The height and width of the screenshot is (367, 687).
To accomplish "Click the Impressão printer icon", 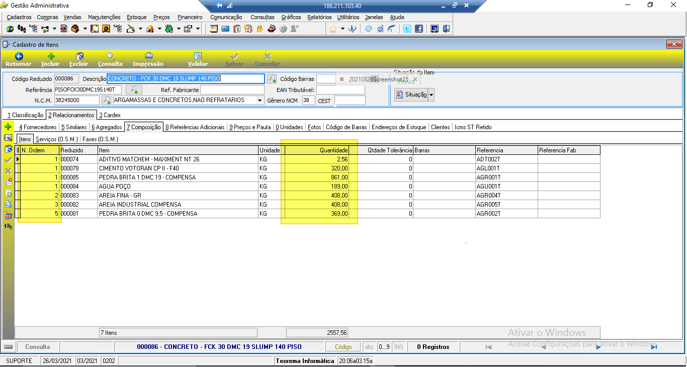I will pyautogui.click(x=148, y=56).
